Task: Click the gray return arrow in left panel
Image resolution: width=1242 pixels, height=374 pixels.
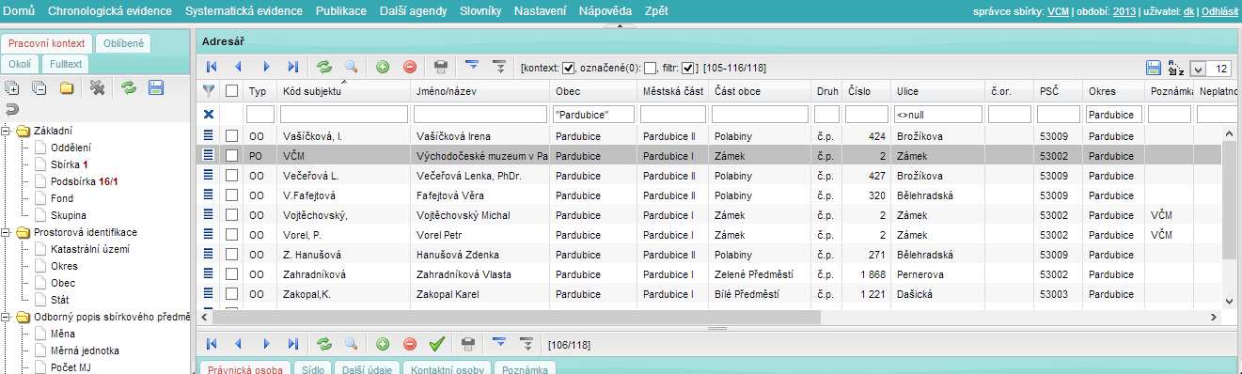Action: pyautogui.click(x=12, y=110)
